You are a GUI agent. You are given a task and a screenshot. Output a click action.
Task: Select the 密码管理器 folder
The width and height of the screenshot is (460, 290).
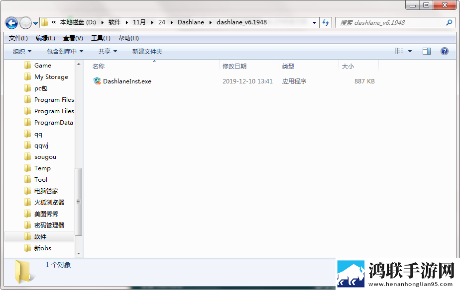(x=49, y=225)
